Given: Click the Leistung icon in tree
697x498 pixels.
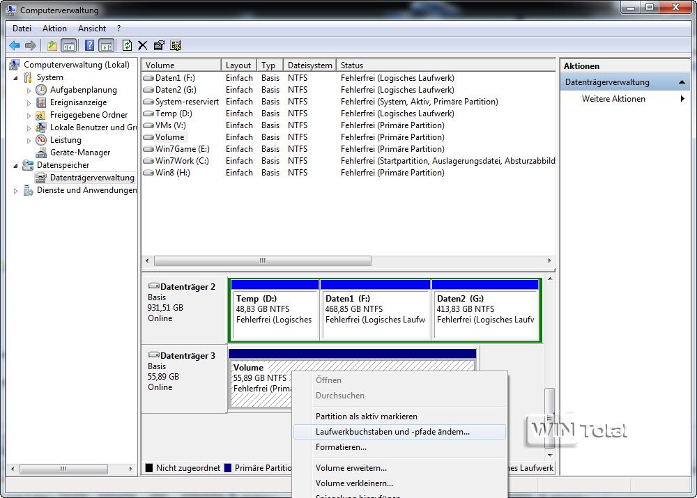Looking at the screenshot, I should (42, 140).
